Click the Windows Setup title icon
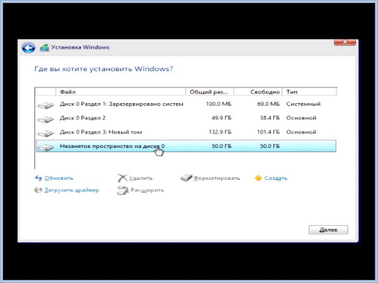 [44, 48]
